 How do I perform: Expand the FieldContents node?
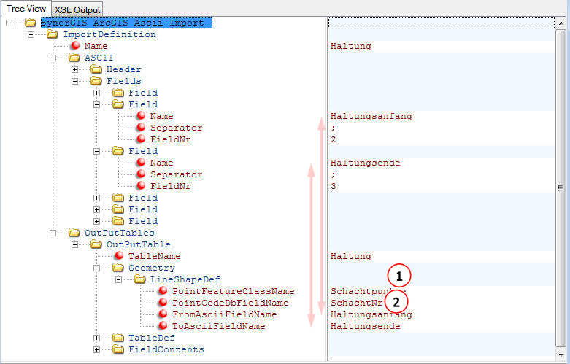coord(96,349)
